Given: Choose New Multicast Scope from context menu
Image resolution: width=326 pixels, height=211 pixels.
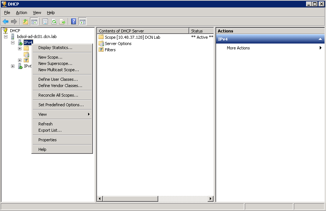Looking at the screenshot, I should [62, 70].
